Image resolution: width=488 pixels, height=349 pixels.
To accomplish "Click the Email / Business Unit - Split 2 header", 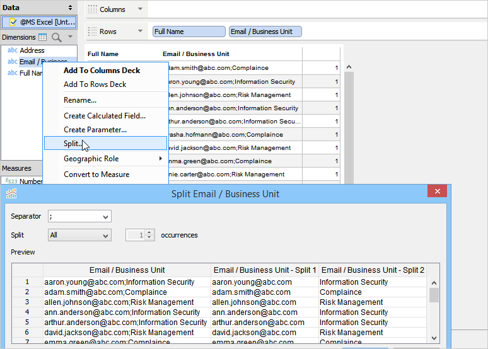I will (x=373, y=270).
